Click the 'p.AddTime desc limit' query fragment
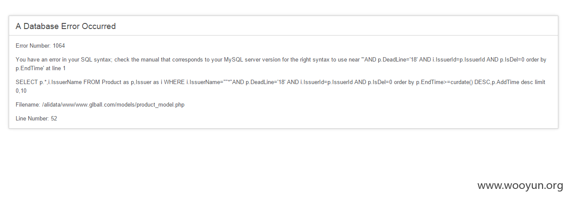Viewport: 567px width, 198px height. point(518,82)
